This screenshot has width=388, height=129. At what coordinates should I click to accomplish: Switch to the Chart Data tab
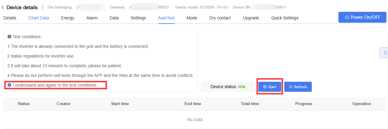tap(39, 18)
